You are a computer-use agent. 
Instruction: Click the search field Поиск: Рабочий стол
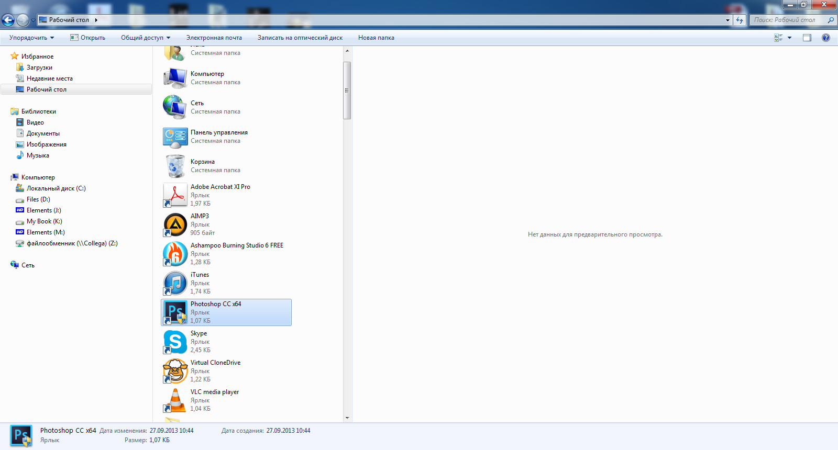pos(788,20)
